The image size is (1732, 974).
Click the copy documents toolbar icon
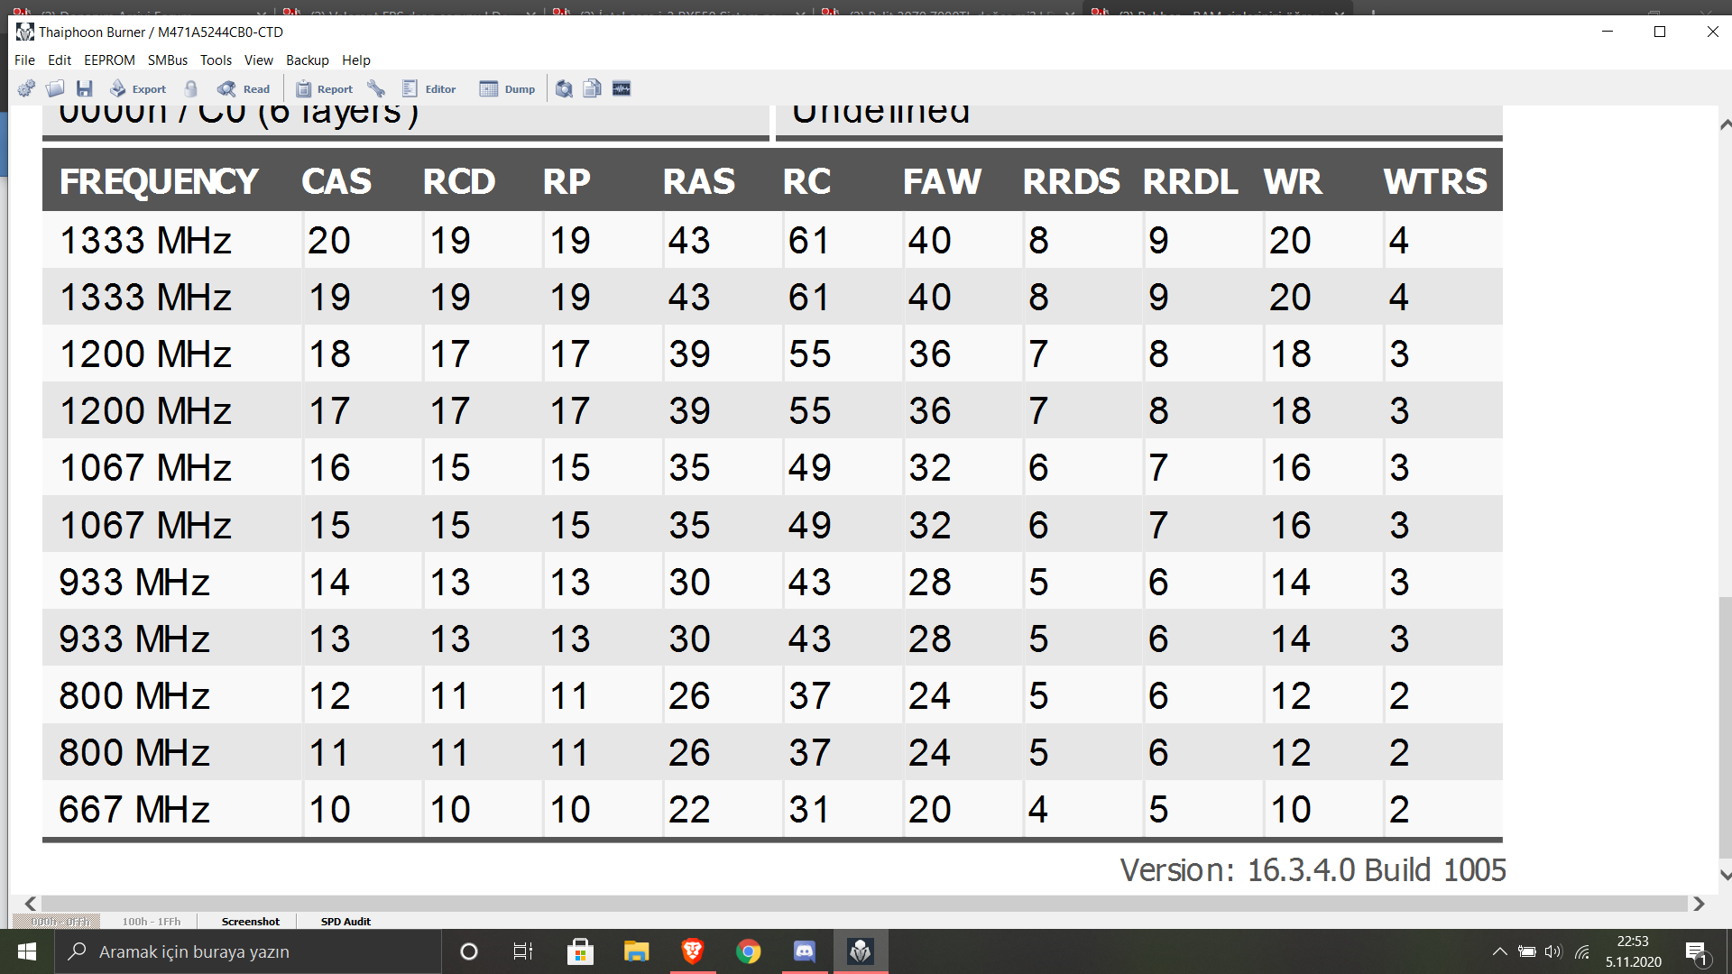pos(592,88)
